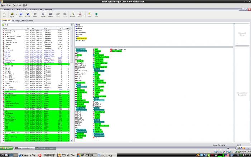Switch to DreamSet taskbar button in XP

point(46,148)
